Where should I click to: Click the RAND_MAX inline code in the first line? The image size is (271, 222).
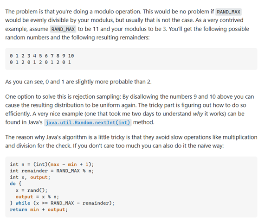[x=228, y=12]
